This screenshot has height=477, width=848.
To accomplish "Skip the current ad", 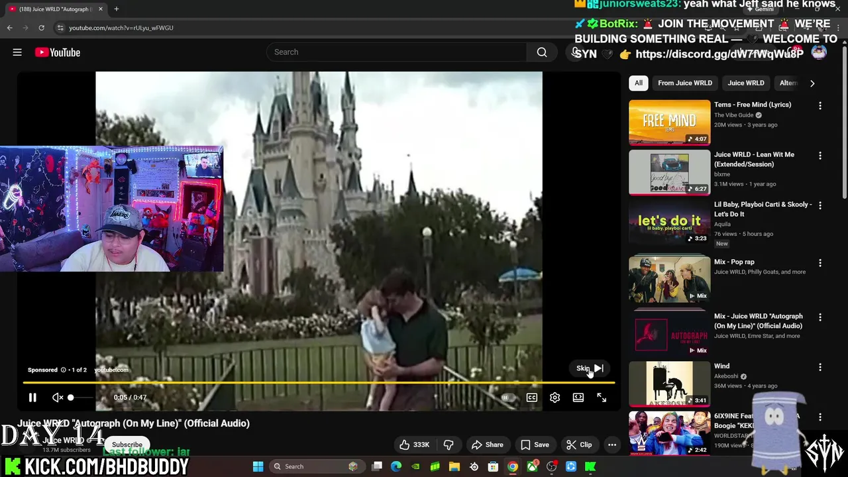I will 590,368.
